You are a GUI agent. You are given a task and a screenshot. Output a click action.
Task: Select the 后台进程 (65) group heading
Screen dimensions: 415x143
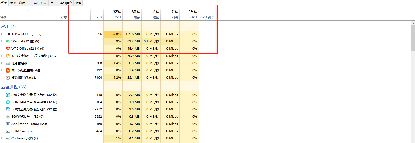coord(14,87)
